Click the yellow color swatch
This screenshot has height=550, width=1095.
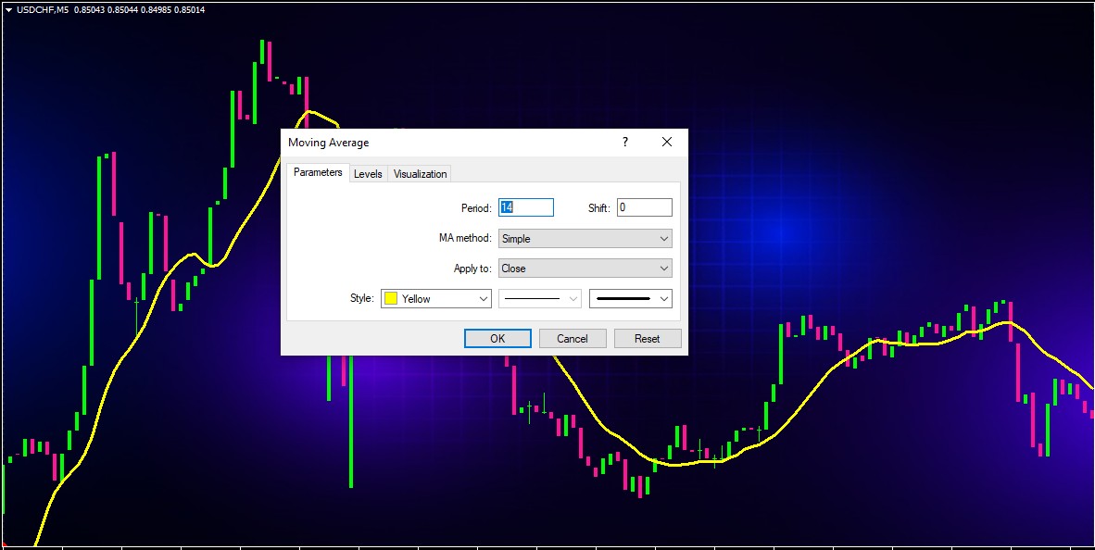tap(393, 298)
